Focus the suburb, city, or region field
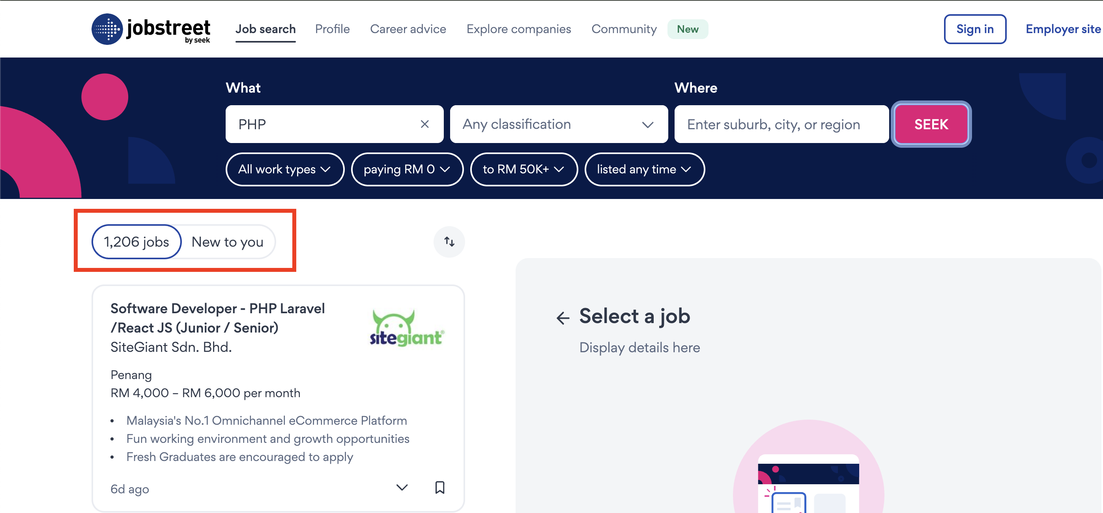This screenshot has width=1103, height=513. (x=781, y=124)
